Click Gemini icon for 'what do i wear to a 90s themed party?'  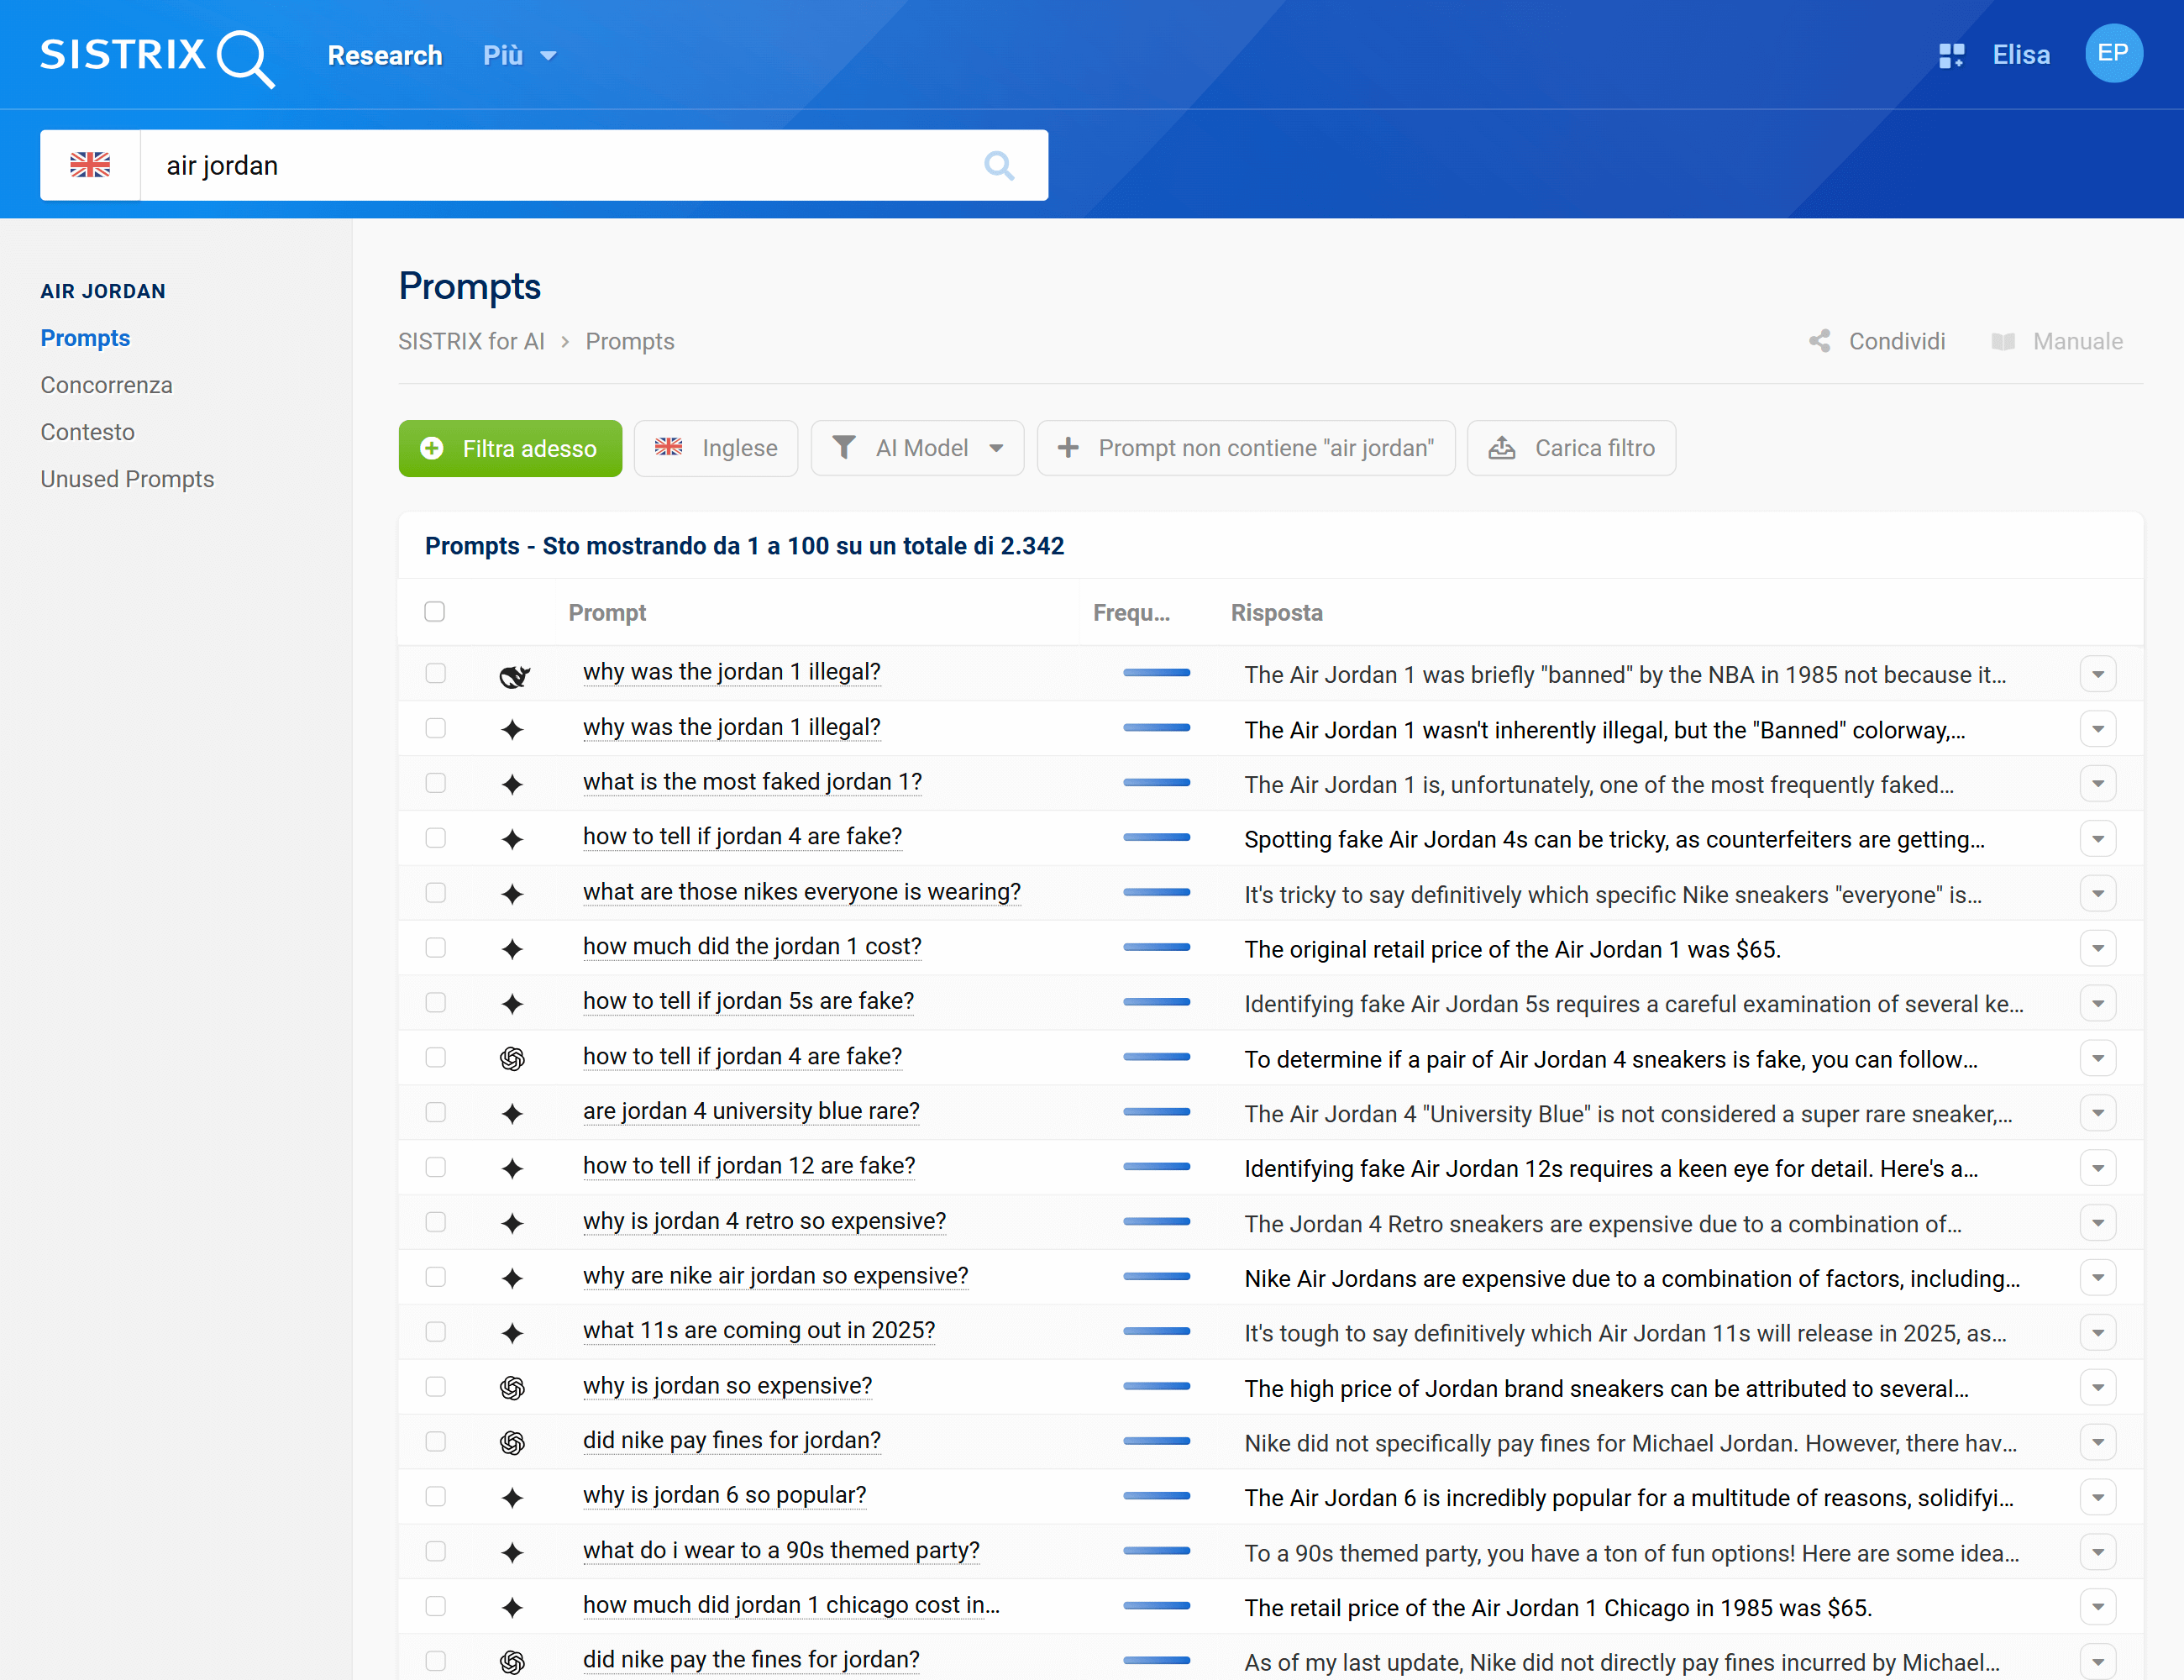(512, 1552)
